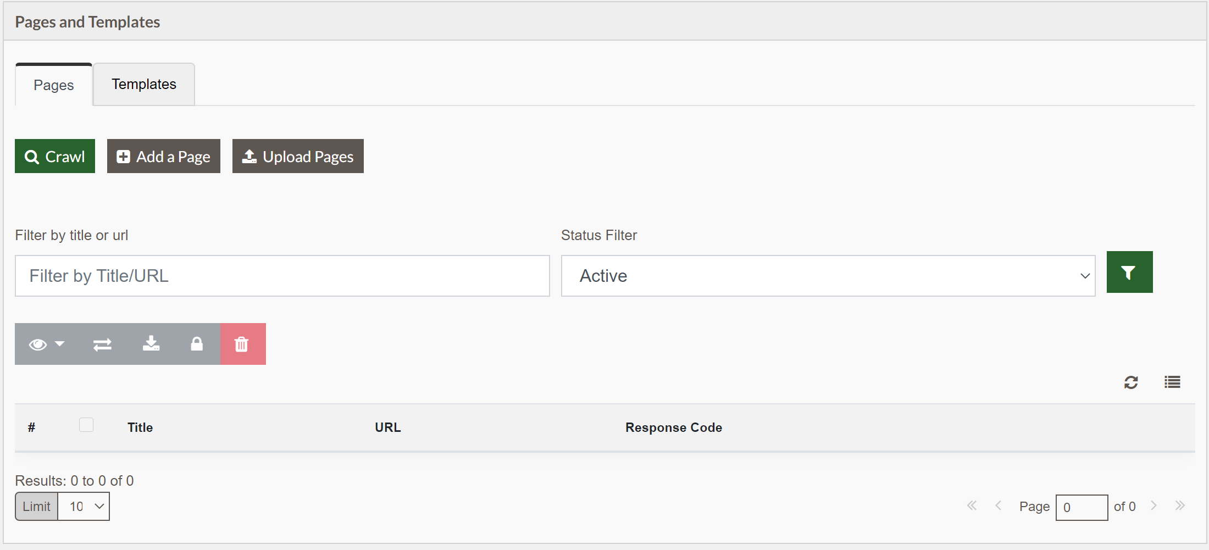Go to the previous page
The width and height of the screenshot is (1209, 550).
pos(999,505)
